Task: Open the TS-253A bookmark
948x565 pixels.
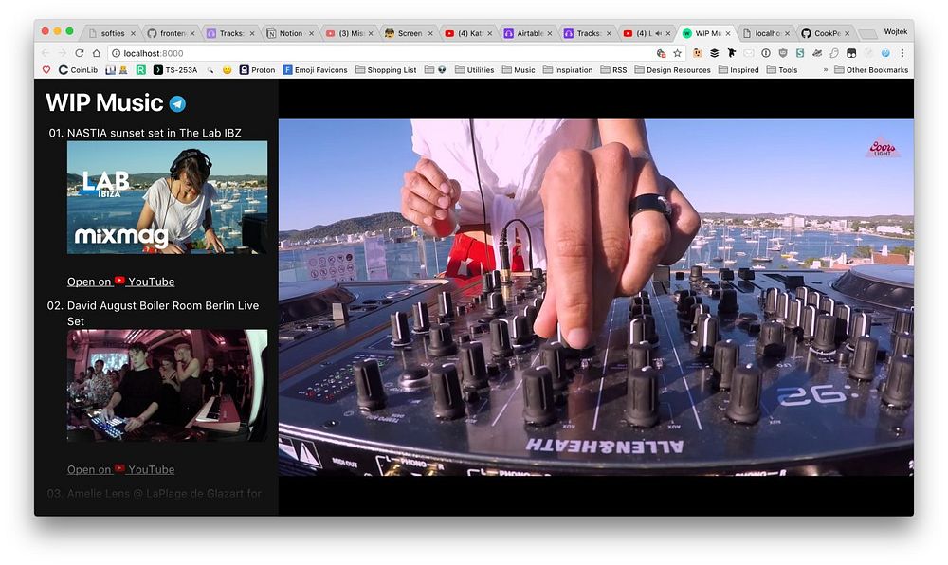Action: [x=175, y=70]
